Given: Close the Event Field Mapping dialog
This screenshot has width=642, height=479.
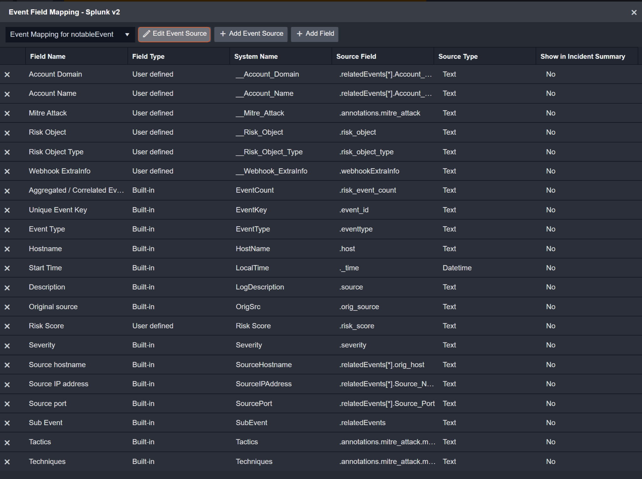Looking at the screenshot, I should [634, 13].
